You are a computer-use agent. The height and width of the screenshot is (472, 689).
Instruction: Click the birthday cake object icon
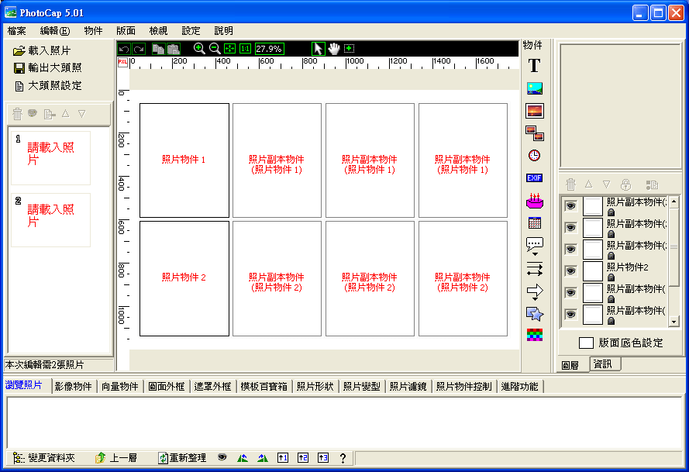(534, 200)
